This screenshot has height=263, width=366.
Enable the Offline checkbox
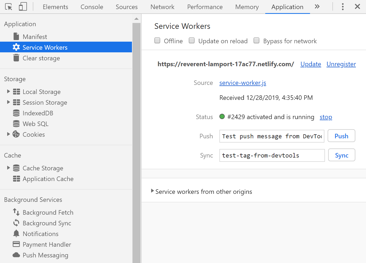[157, 41]
